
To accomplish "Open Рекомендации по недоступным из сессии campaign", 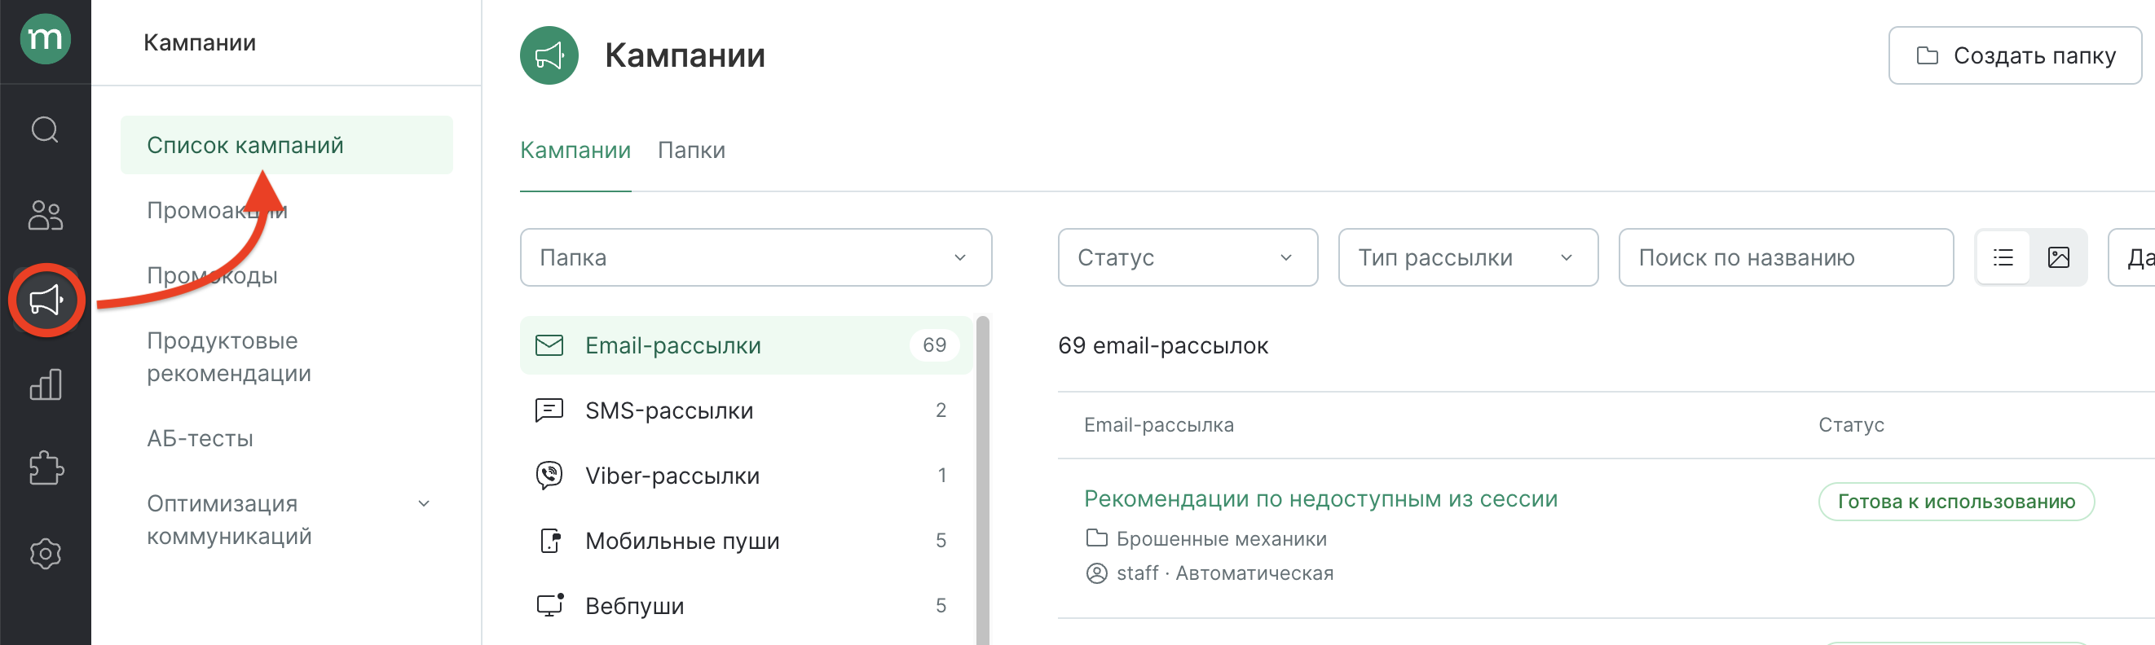I will click(x=1320, y=498).
